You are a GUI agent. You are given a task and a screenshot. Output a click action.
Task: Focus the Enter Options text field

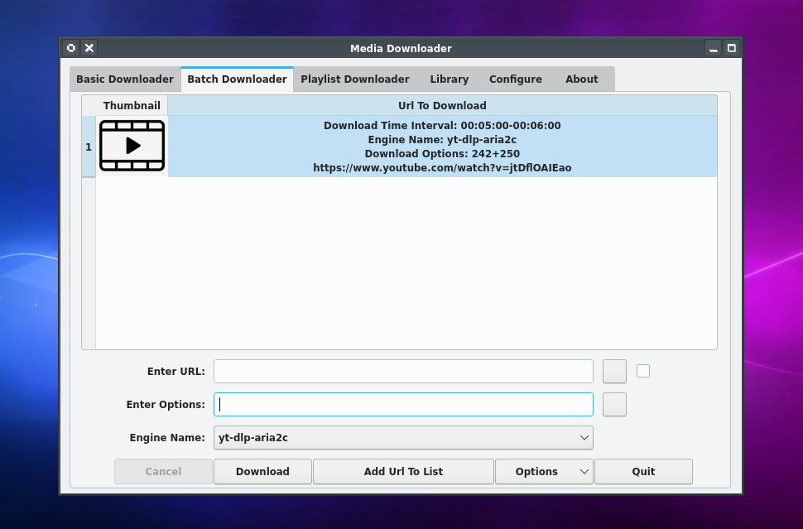403,404
